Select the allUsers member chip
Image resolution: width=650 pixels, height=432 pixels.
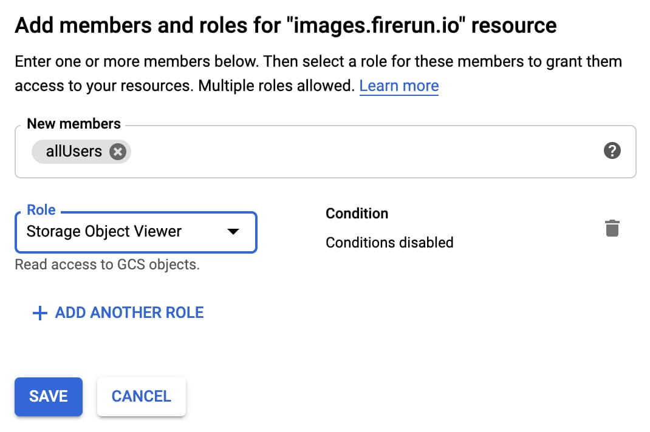coord(73,152)
